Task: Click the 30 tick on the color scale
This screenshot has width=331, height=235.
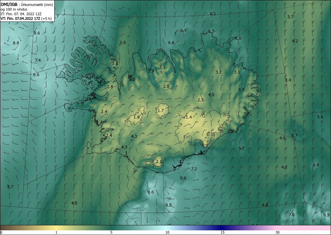Action: click(x=278, y=232)
